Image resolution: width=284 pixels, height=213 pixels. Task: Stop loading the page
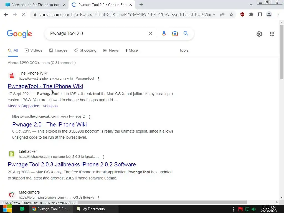point(24,14)
